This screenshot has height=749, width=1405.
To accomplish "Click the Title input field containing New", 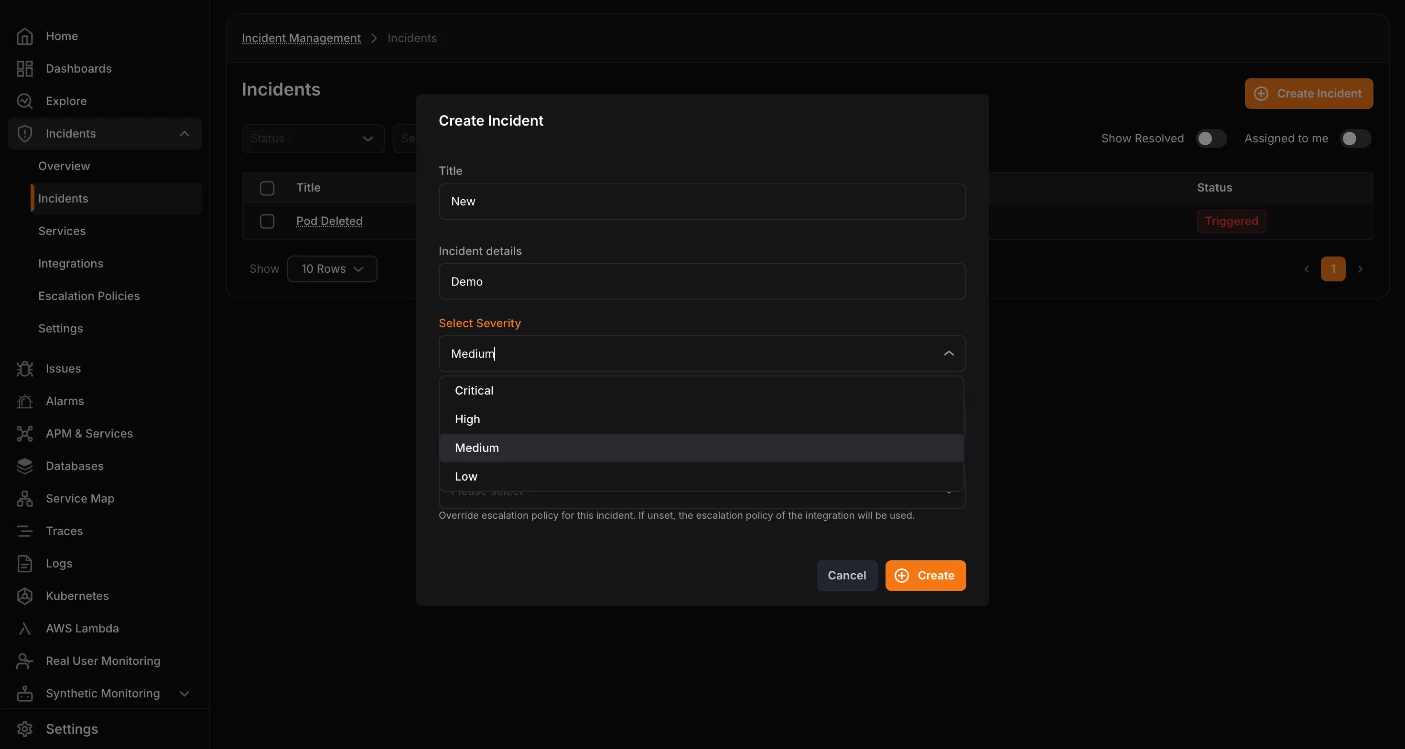I will (x=702, y=202).
